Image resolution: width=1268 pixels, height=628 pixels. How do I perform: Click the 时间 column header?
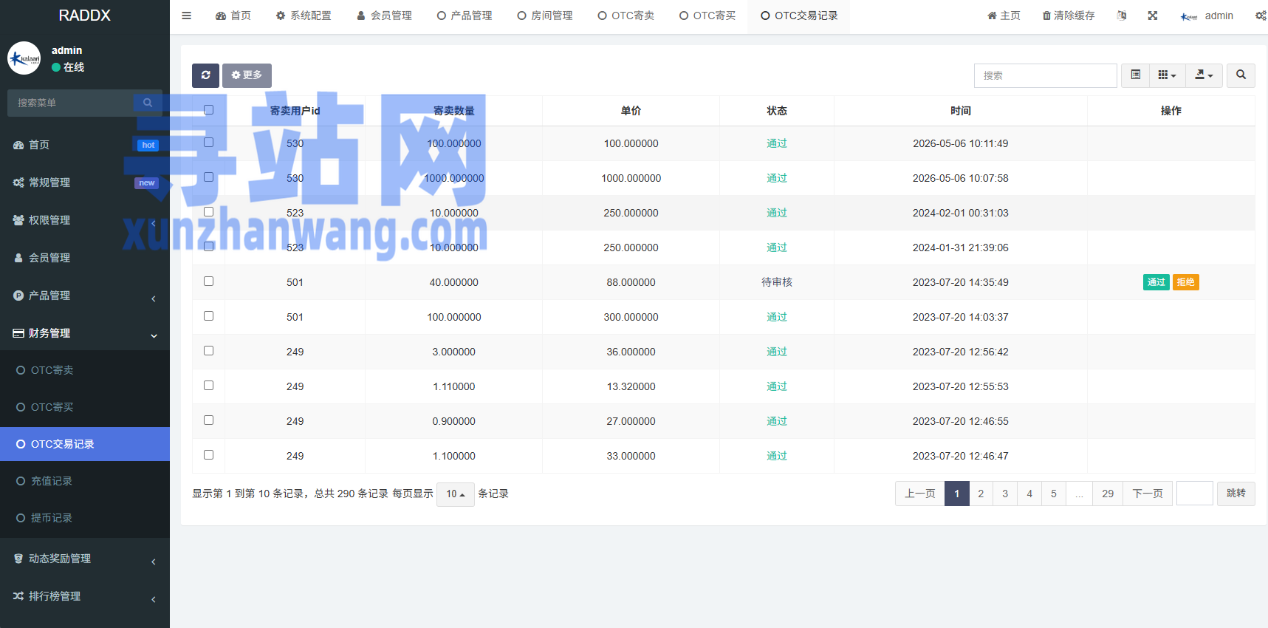tap(960, 111)
